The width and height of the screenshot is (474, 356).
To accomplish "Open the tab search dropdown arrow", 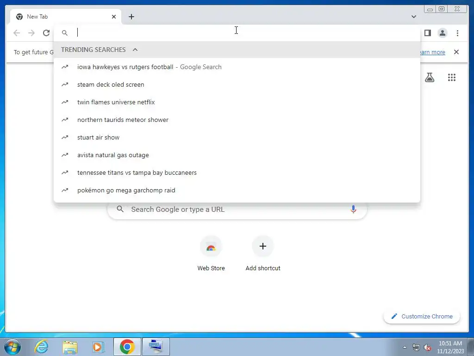I will click(x=413, y=17).
